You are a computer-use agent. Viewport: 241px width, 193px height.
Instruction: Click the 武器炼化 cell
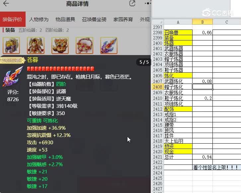(178, 81)
